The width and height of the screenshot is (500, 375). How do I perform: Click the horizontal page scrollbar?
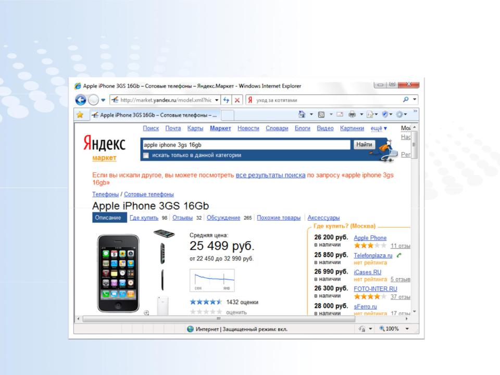(219, 319)
